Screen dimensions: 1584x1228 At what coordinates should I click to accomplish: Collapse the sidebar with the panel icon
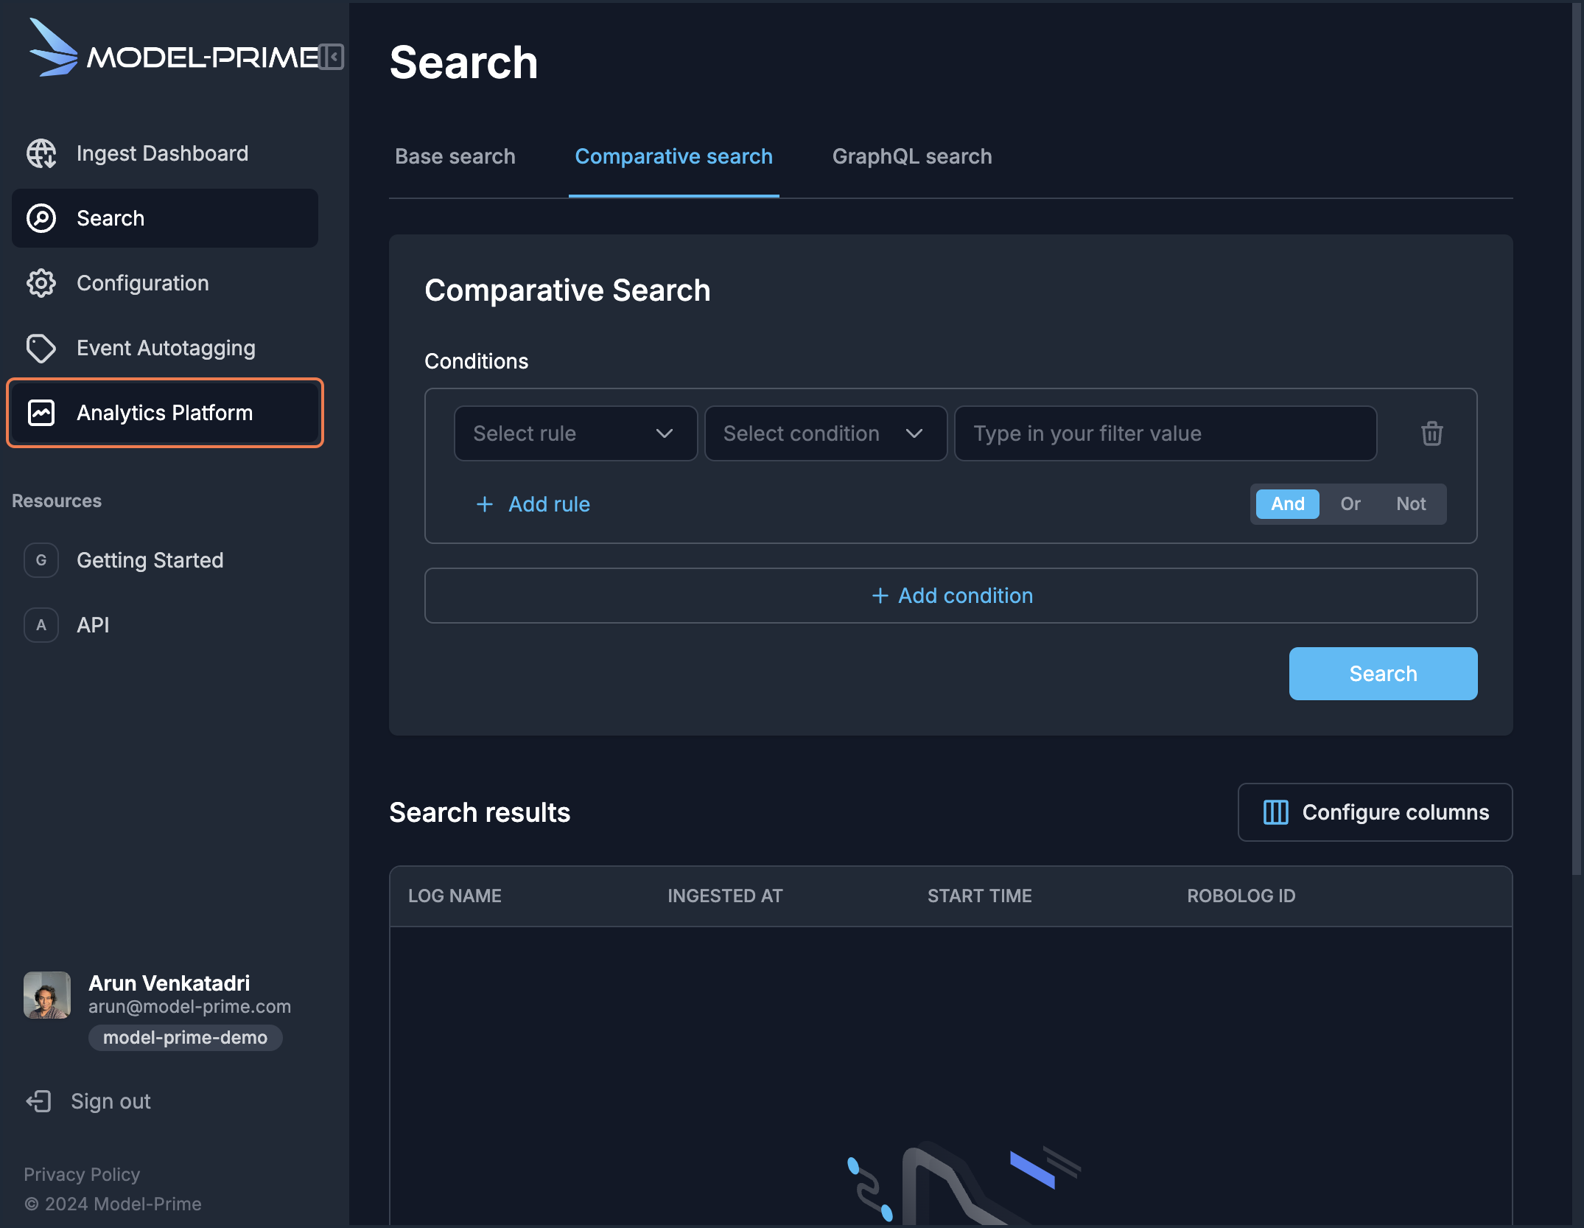click(332, 57)
